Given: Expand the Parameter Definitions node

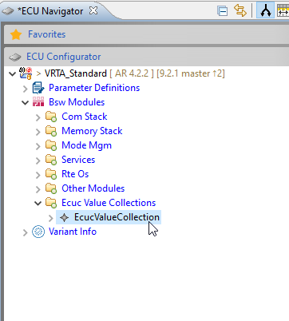Looking at the screenshot, I should [26, 89].
